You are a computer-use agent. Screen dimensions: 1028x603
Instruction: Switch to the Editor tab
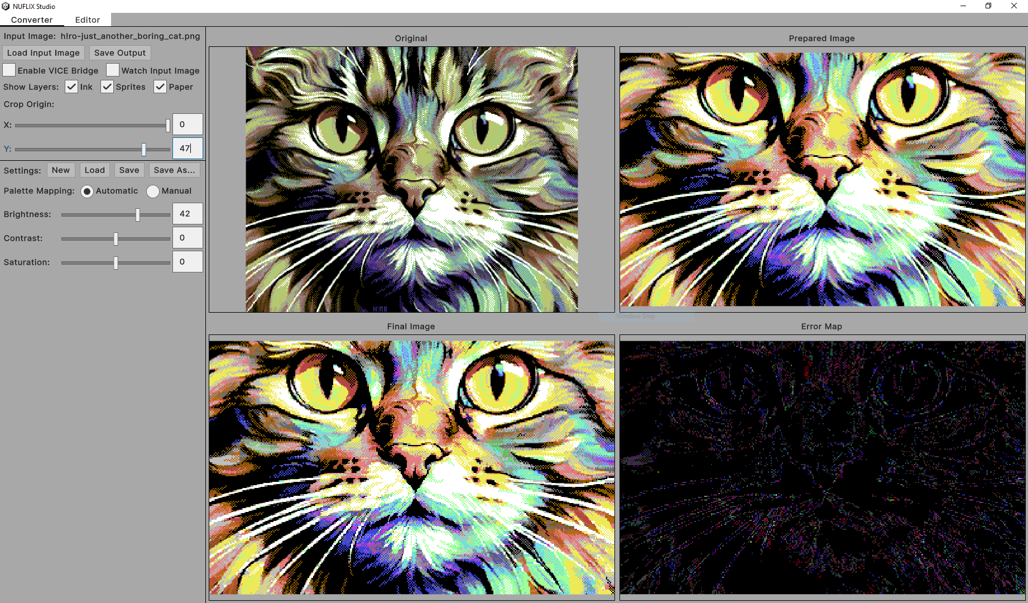[x=88, y=20]
